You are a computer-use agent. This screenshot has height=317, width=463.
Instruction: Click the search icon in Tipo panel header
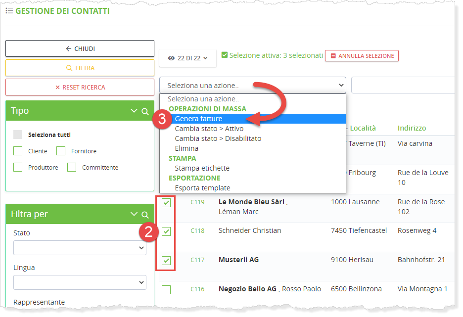145,111
